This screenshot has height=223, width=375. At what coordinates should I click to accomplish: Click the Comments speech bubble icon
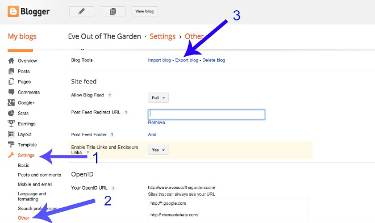click(11, 92)
